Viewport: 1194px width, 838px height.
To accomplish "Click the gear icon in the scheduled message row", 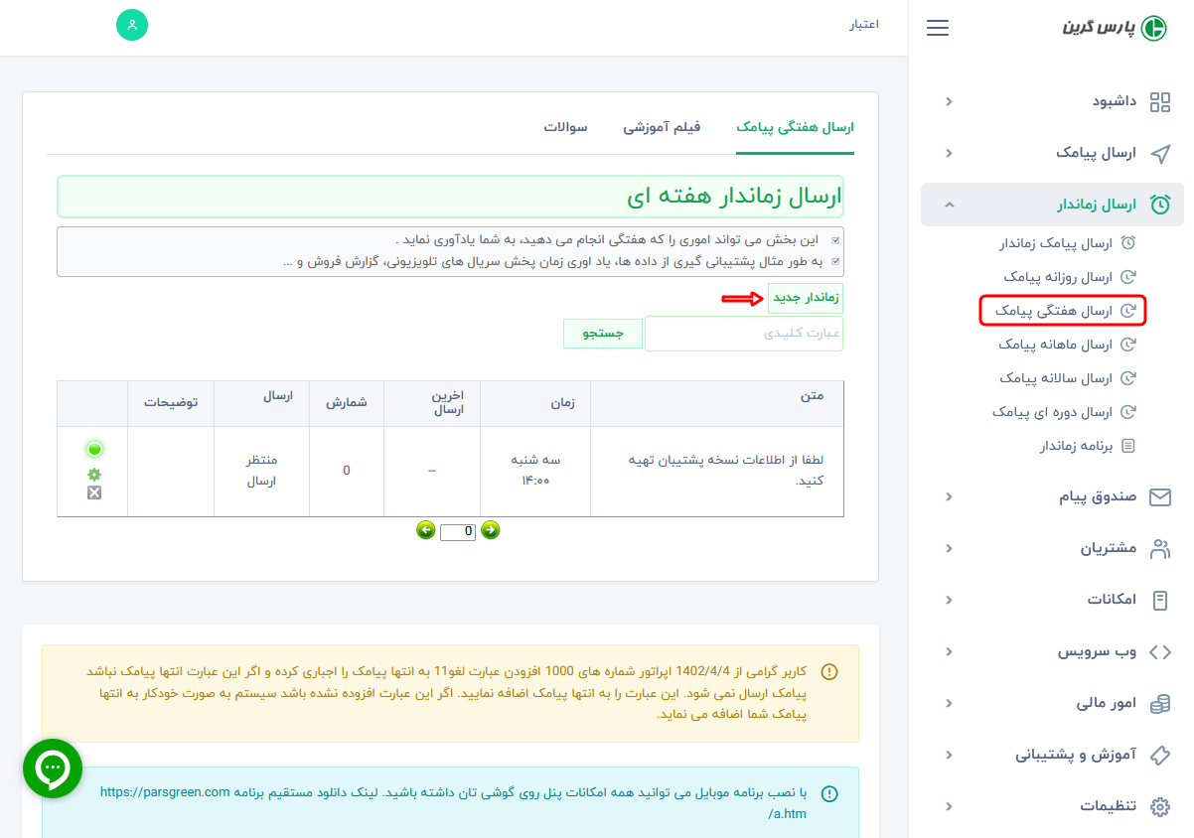I will tap(92, 475).
